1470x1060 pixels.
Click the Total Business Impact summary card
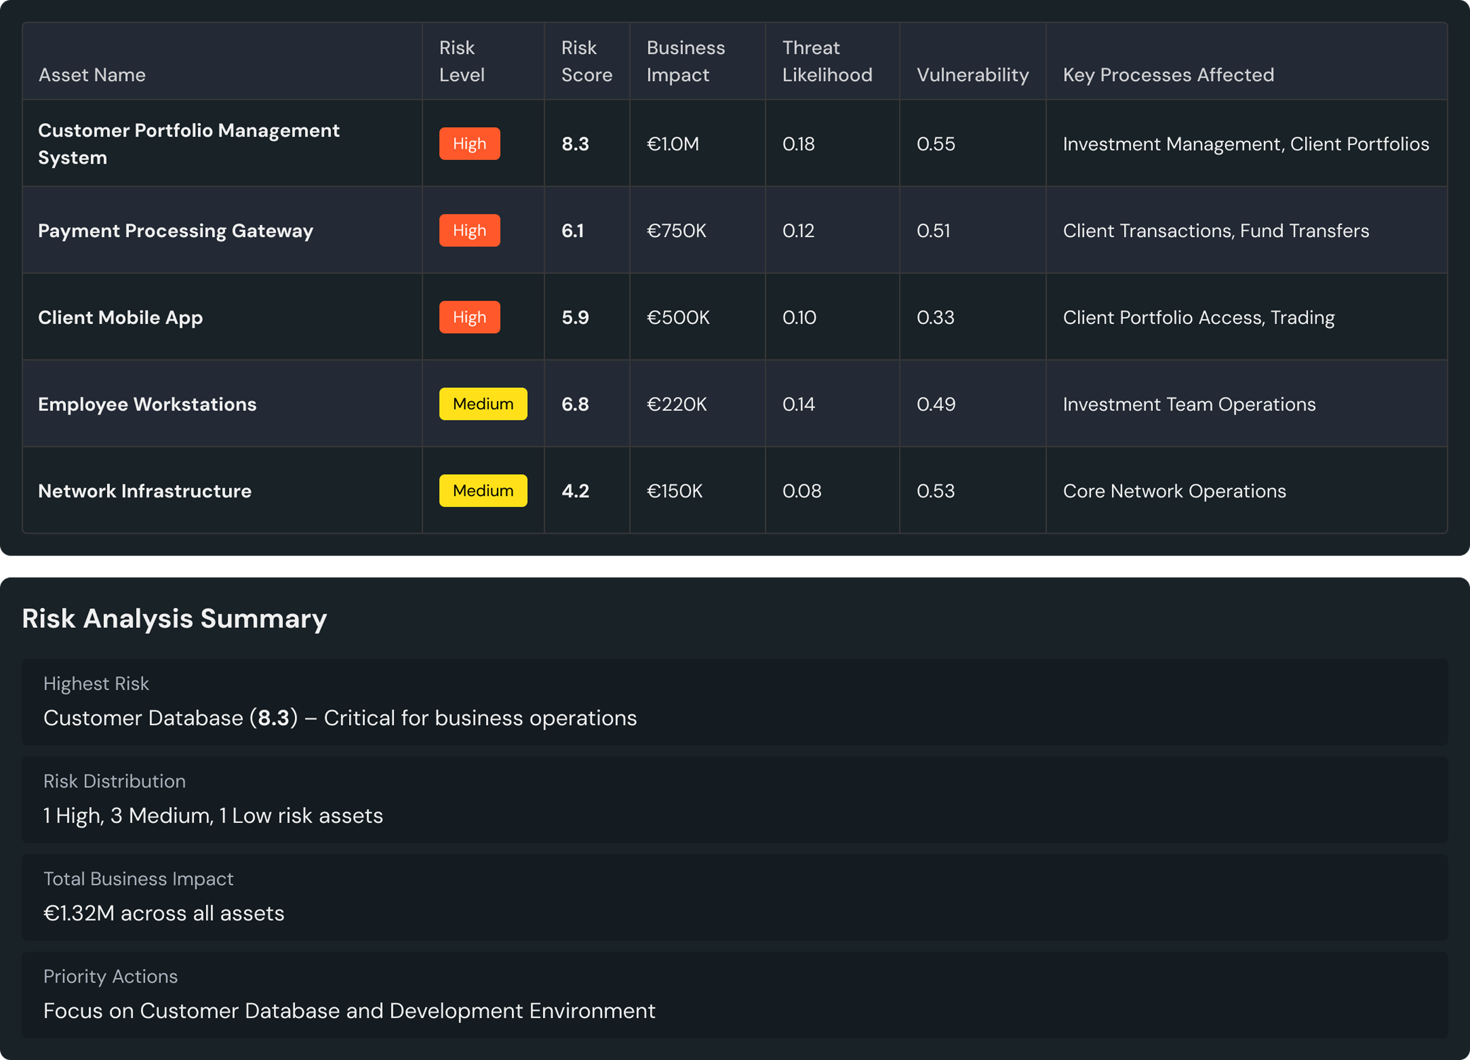pos(735,897)
